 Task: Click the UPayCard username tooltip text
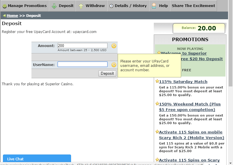[x=145, y=66]
